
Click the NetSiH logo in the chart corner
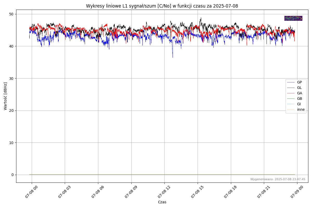coord(293,18)
